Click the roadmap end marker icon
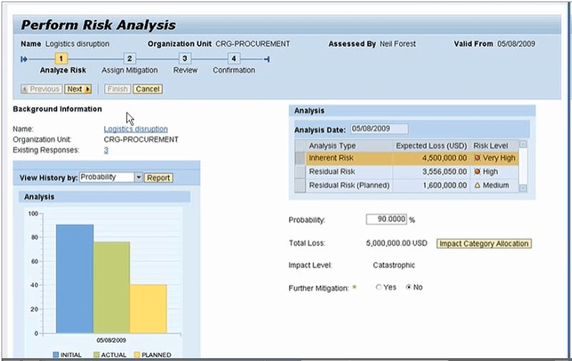The height and width of the screenshot is (361, 572). pyautogui.click(x=266, y=59)
